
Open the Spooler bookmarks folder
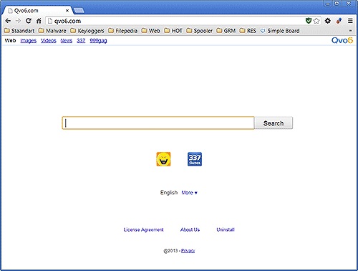(200, 31)
